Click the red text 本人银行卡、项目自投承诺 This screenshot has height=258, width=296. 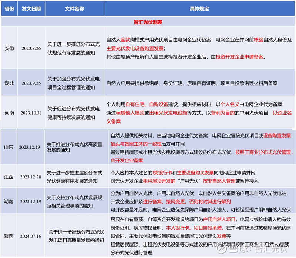[x=194, y=228]
